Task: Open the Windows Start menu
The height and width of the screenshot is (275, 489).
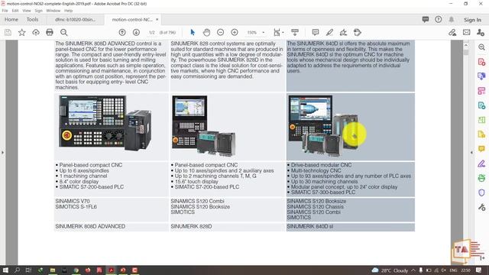Action: [x=5, y=270]
